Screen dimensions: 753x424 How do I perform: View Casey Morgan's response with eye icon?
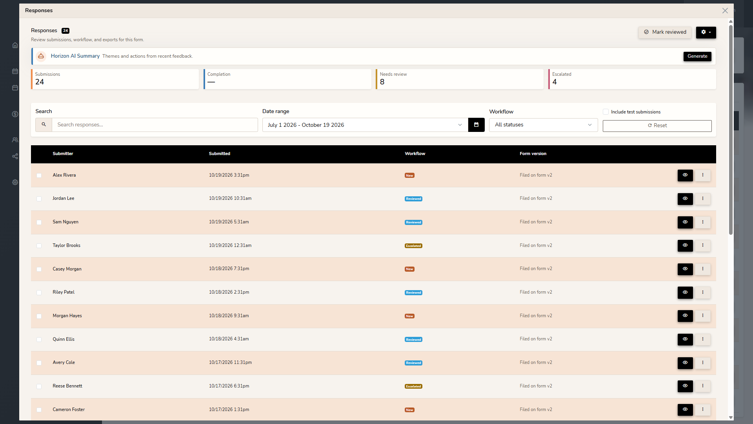coord(685,269)
